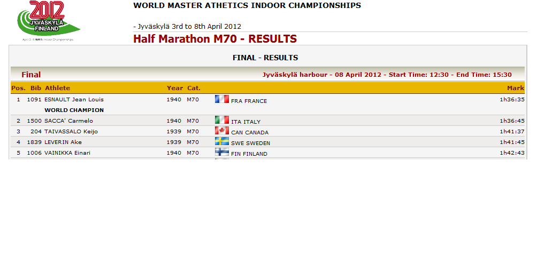Click the Finland flag icon
The image size is (537, 256).
pyautogui.click(x=221, y=151)
